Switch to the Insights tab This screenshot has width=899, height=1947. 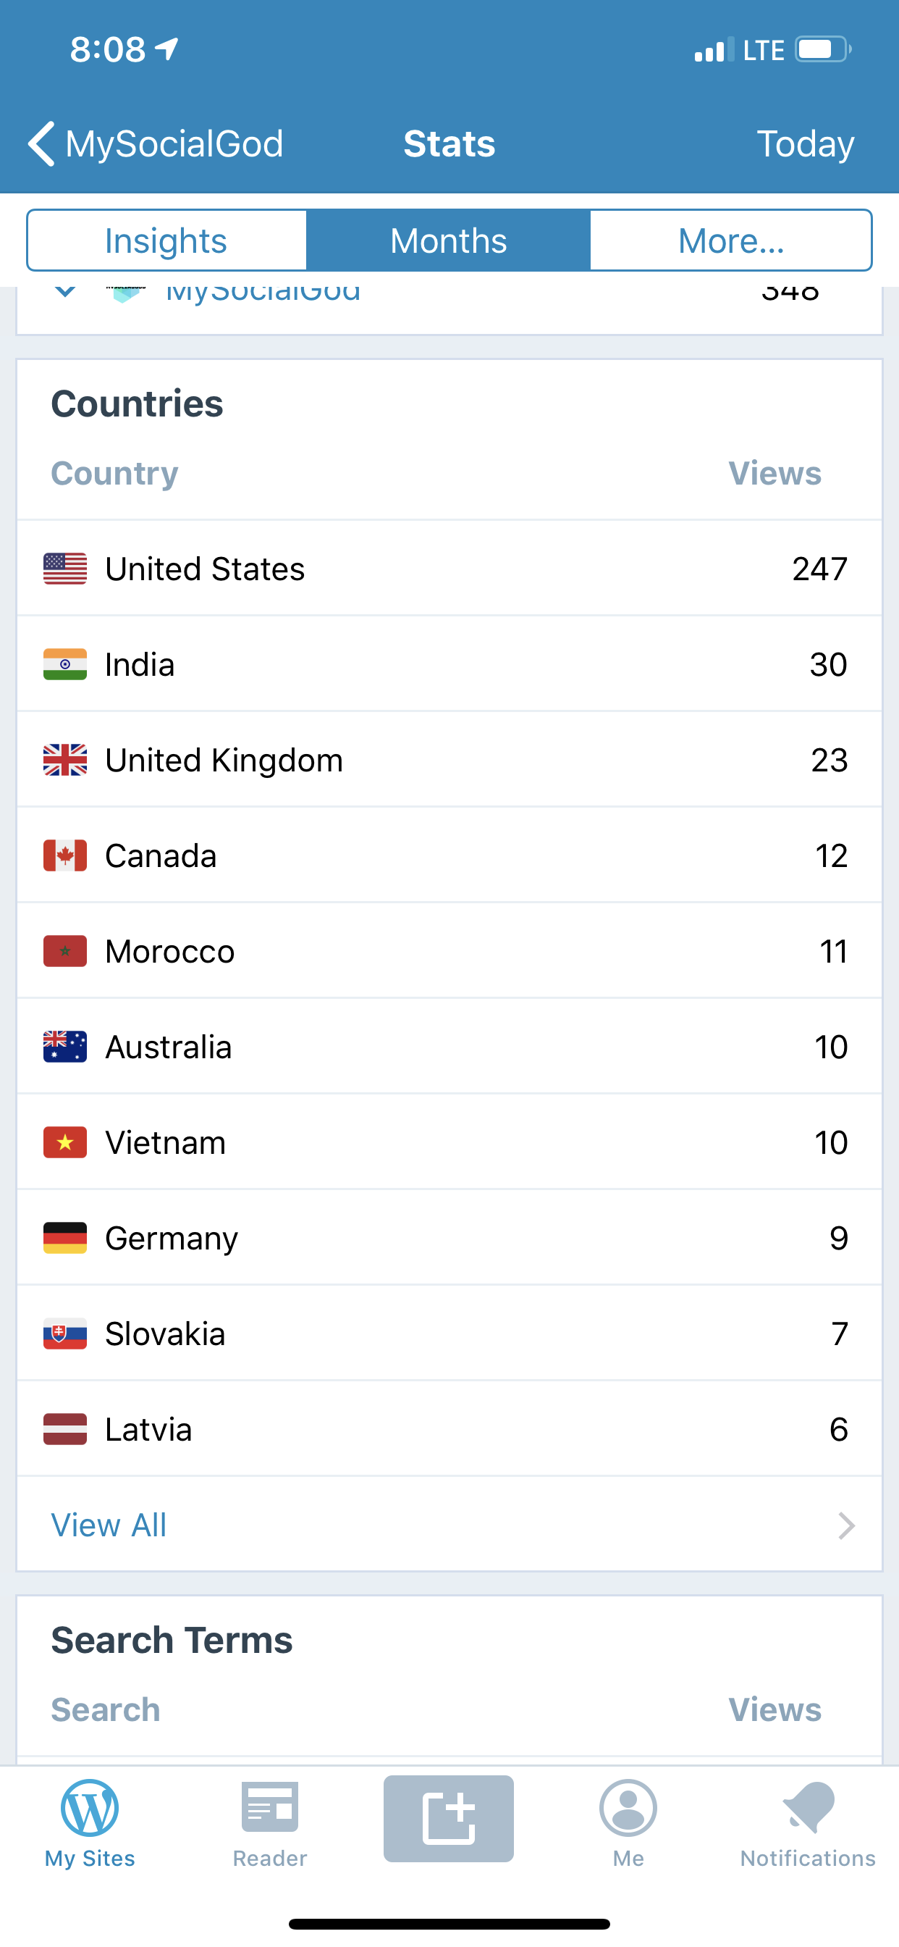[x=166, y=240]
